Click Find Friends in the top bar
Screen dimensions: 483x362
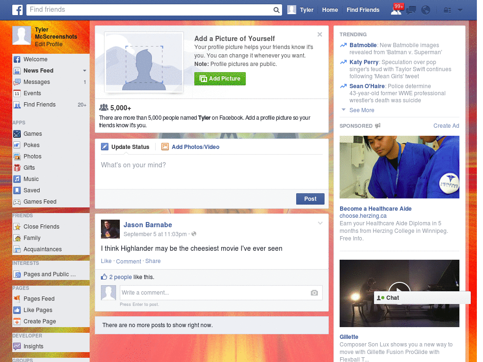[363, 10]
